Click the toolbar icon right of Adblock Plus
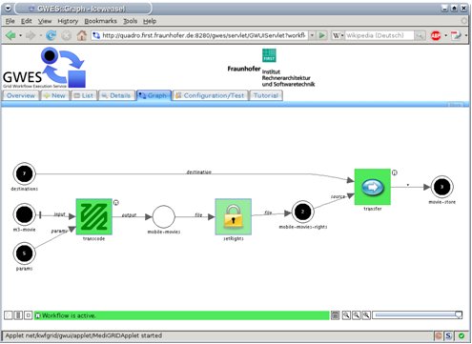Image resolution: width=472 pixels, height=344 pixels. pos(456,35)
